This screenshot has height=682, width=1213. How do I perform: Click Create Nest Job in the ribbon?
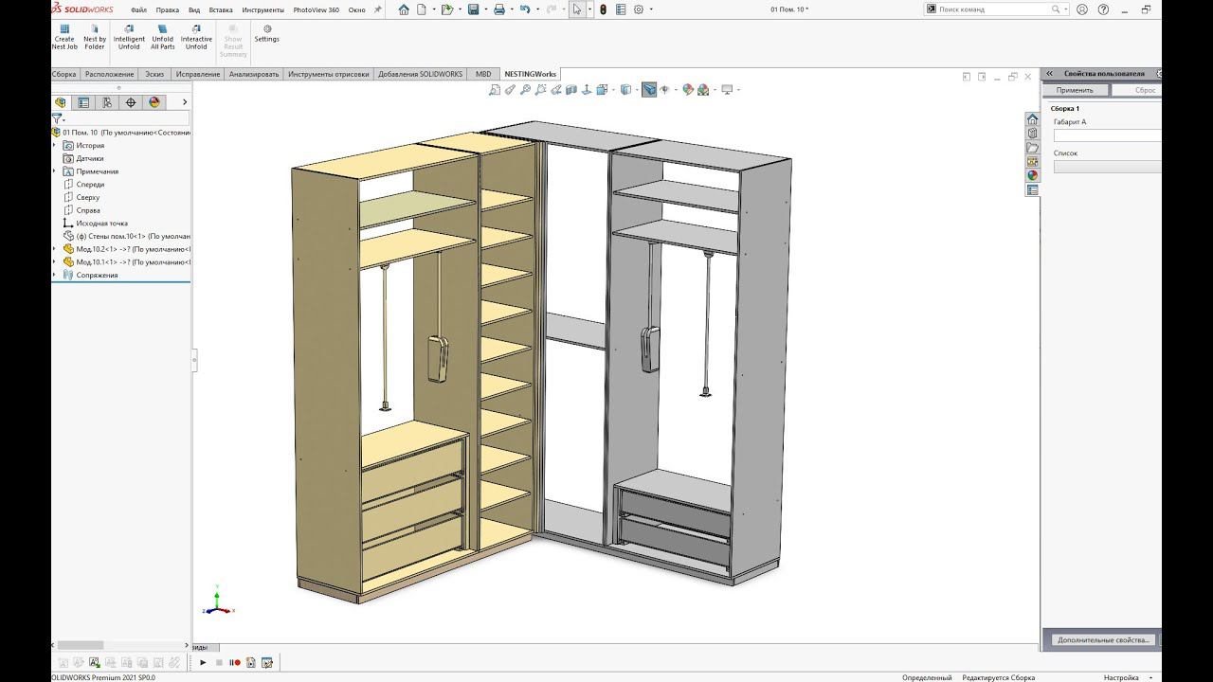64,38
